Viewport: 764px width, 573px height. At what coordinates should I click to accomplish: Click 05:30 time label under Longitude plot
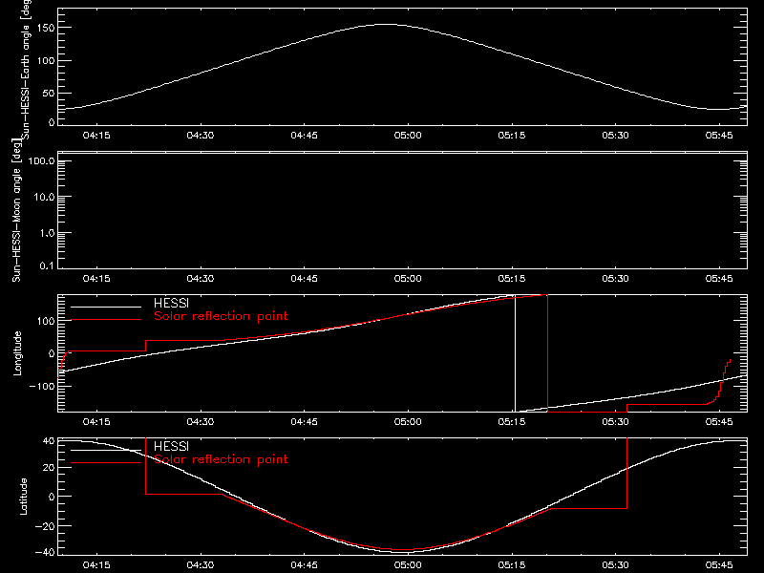pos(615,422)
